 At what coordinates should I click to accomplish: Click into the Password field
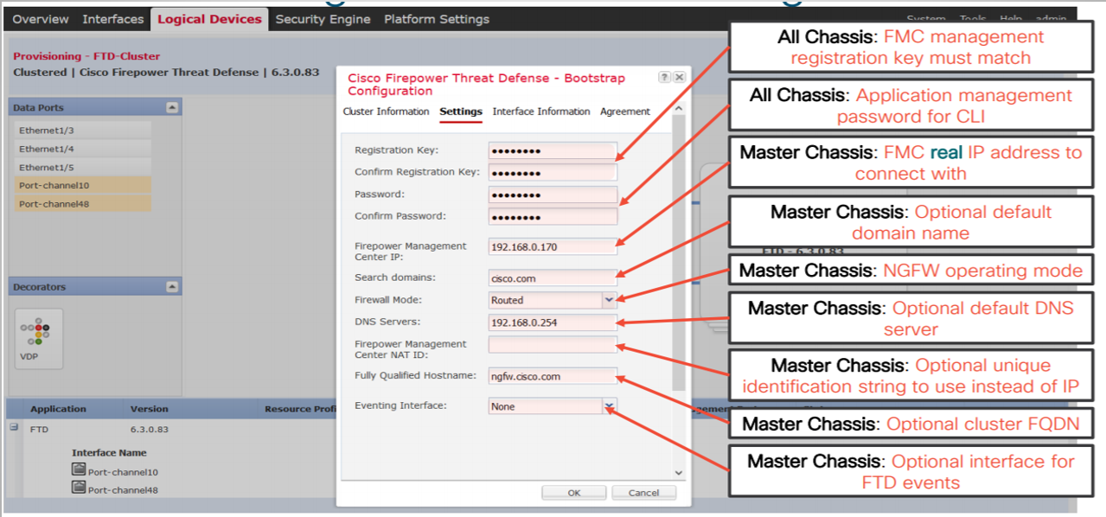[553, 195]
